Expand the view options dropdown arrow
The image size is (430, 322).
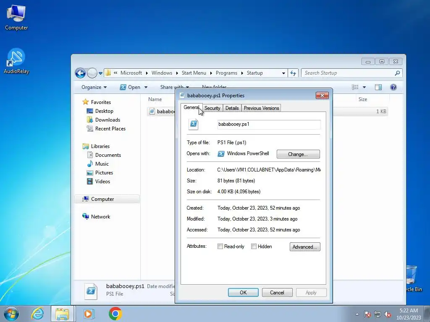click(x=364, y=87)
